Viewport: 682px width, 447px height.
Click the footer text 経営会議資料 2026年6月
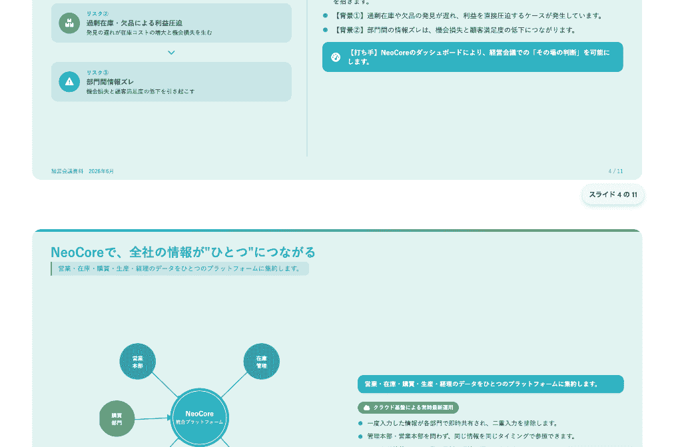[82, 171]
